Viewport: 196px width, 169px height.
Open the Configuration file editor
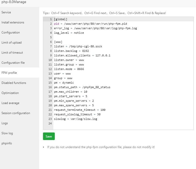click(x=13, y=63)
